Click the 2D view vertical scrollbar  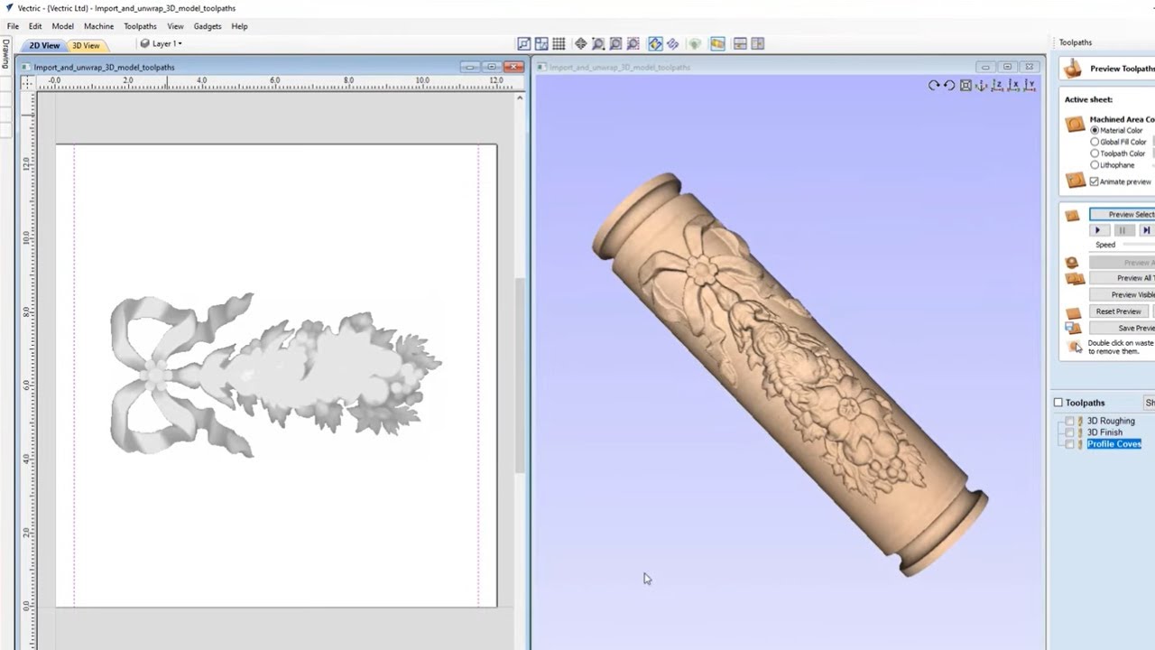click(x=520, y=375)
